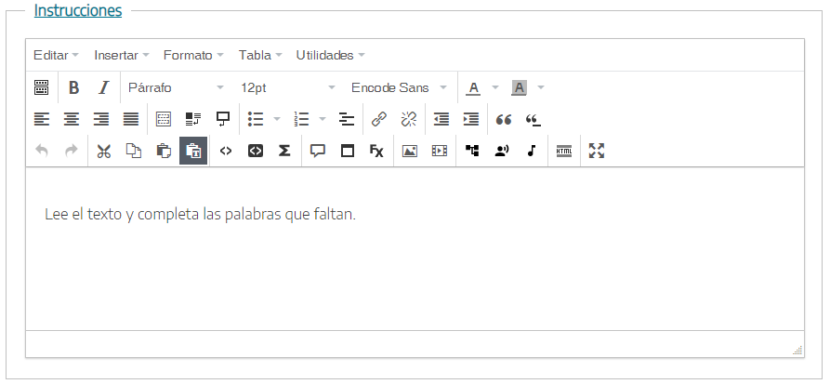
Task: Click the definition list icon
Action: (x=346, y=119)
